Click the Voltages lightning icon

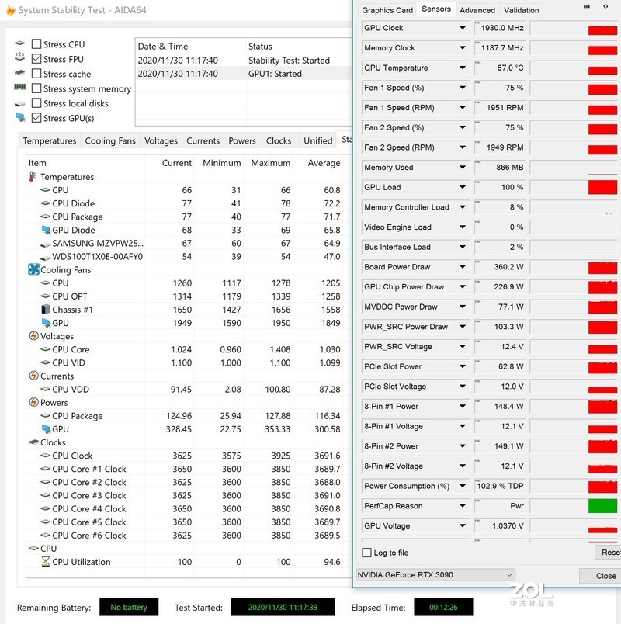34,336
